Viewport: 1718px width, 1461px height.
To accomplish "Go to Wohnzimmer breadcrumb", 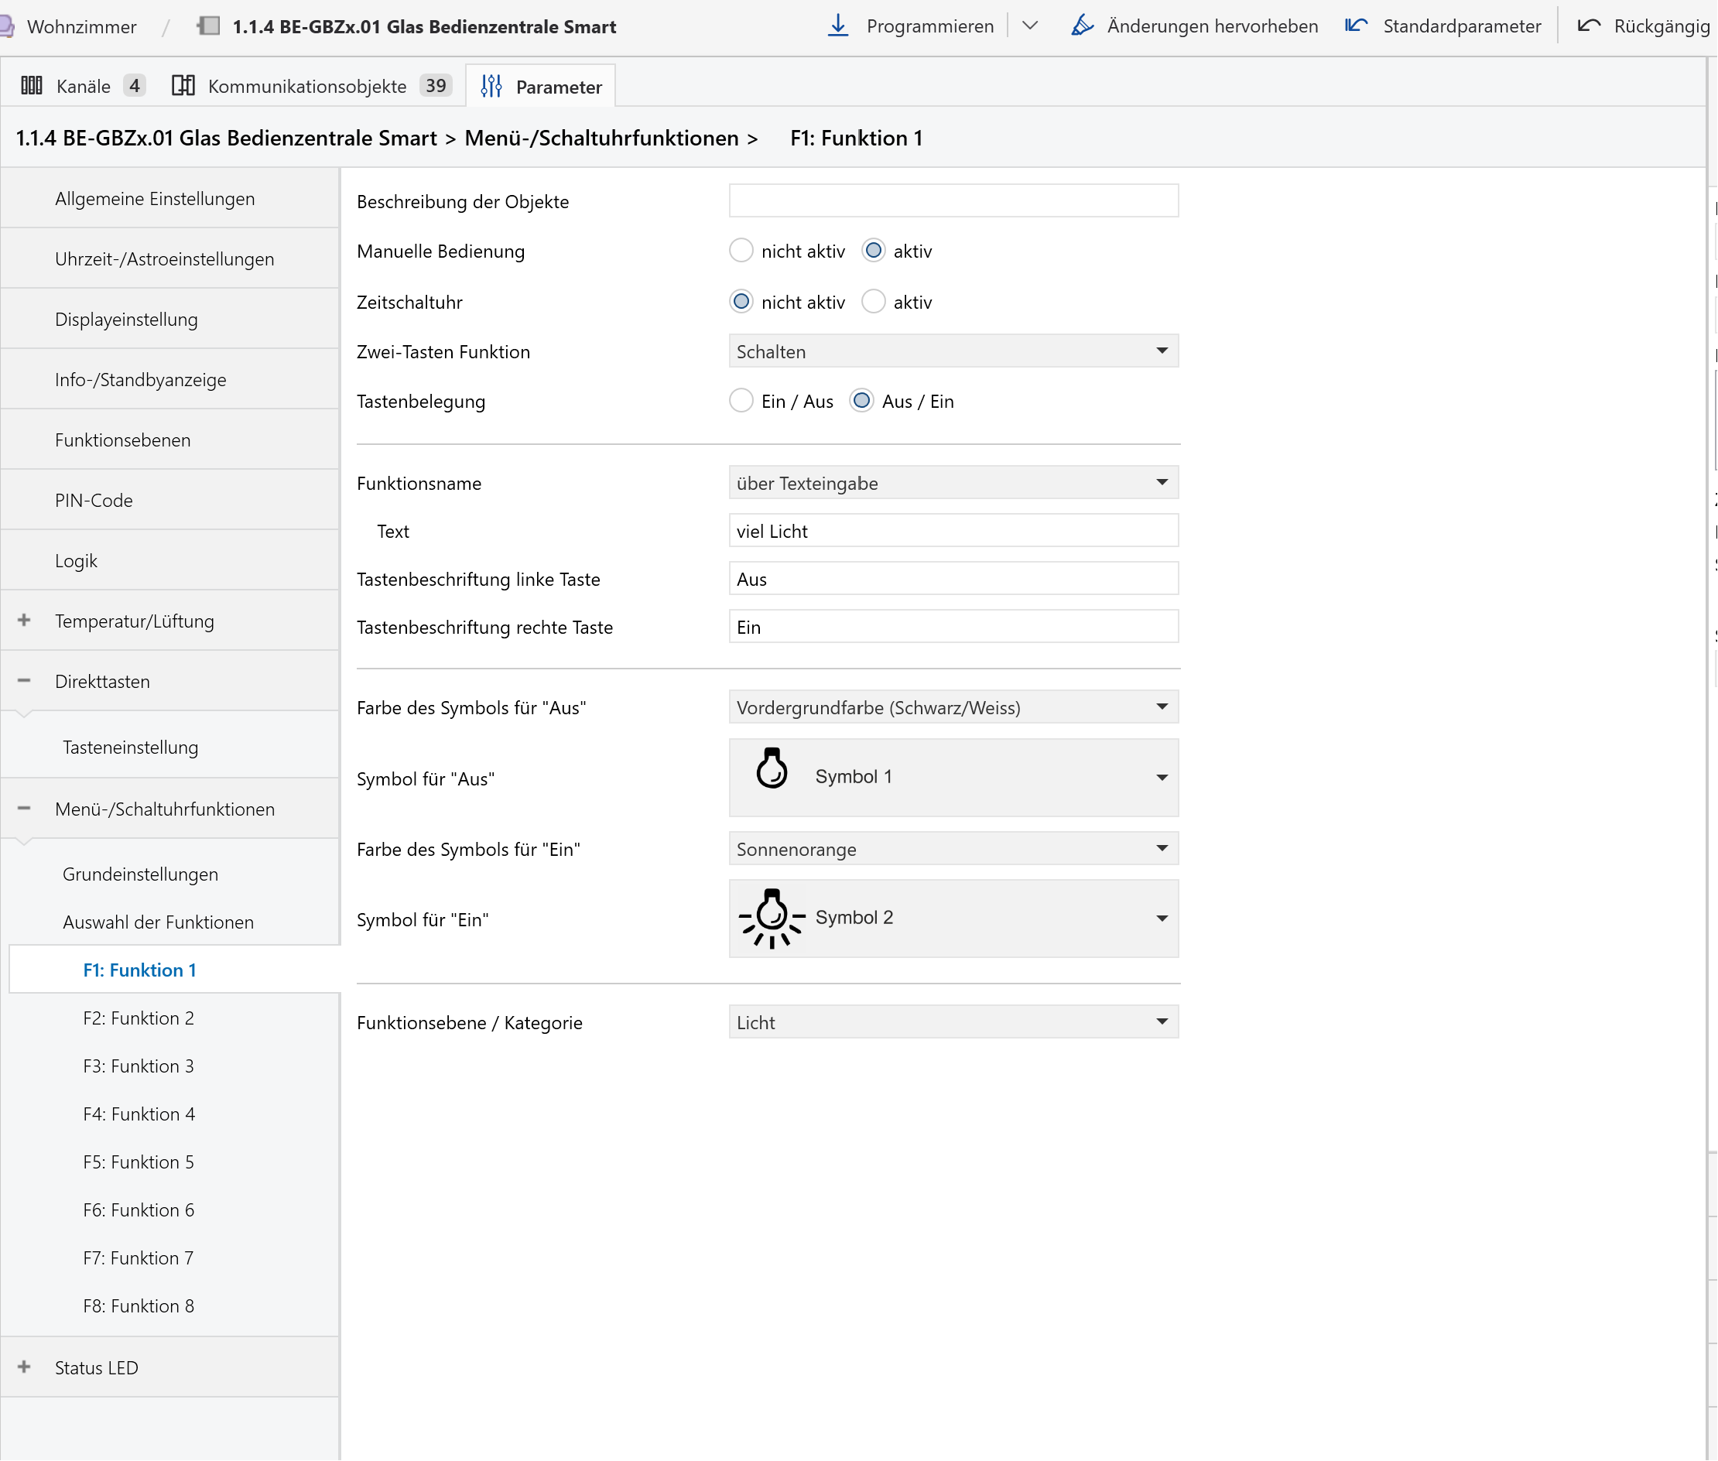I will pyautogui.click(x=81, y=26).
